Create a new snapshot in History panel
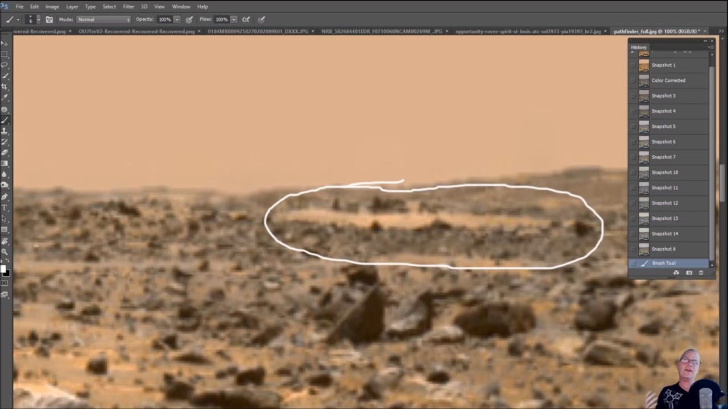 tap(689, 273)
